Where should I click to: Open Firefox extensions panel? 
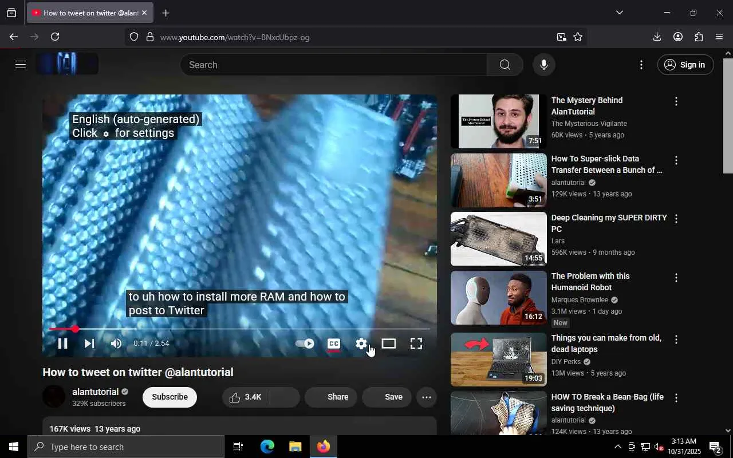(699, 37)
